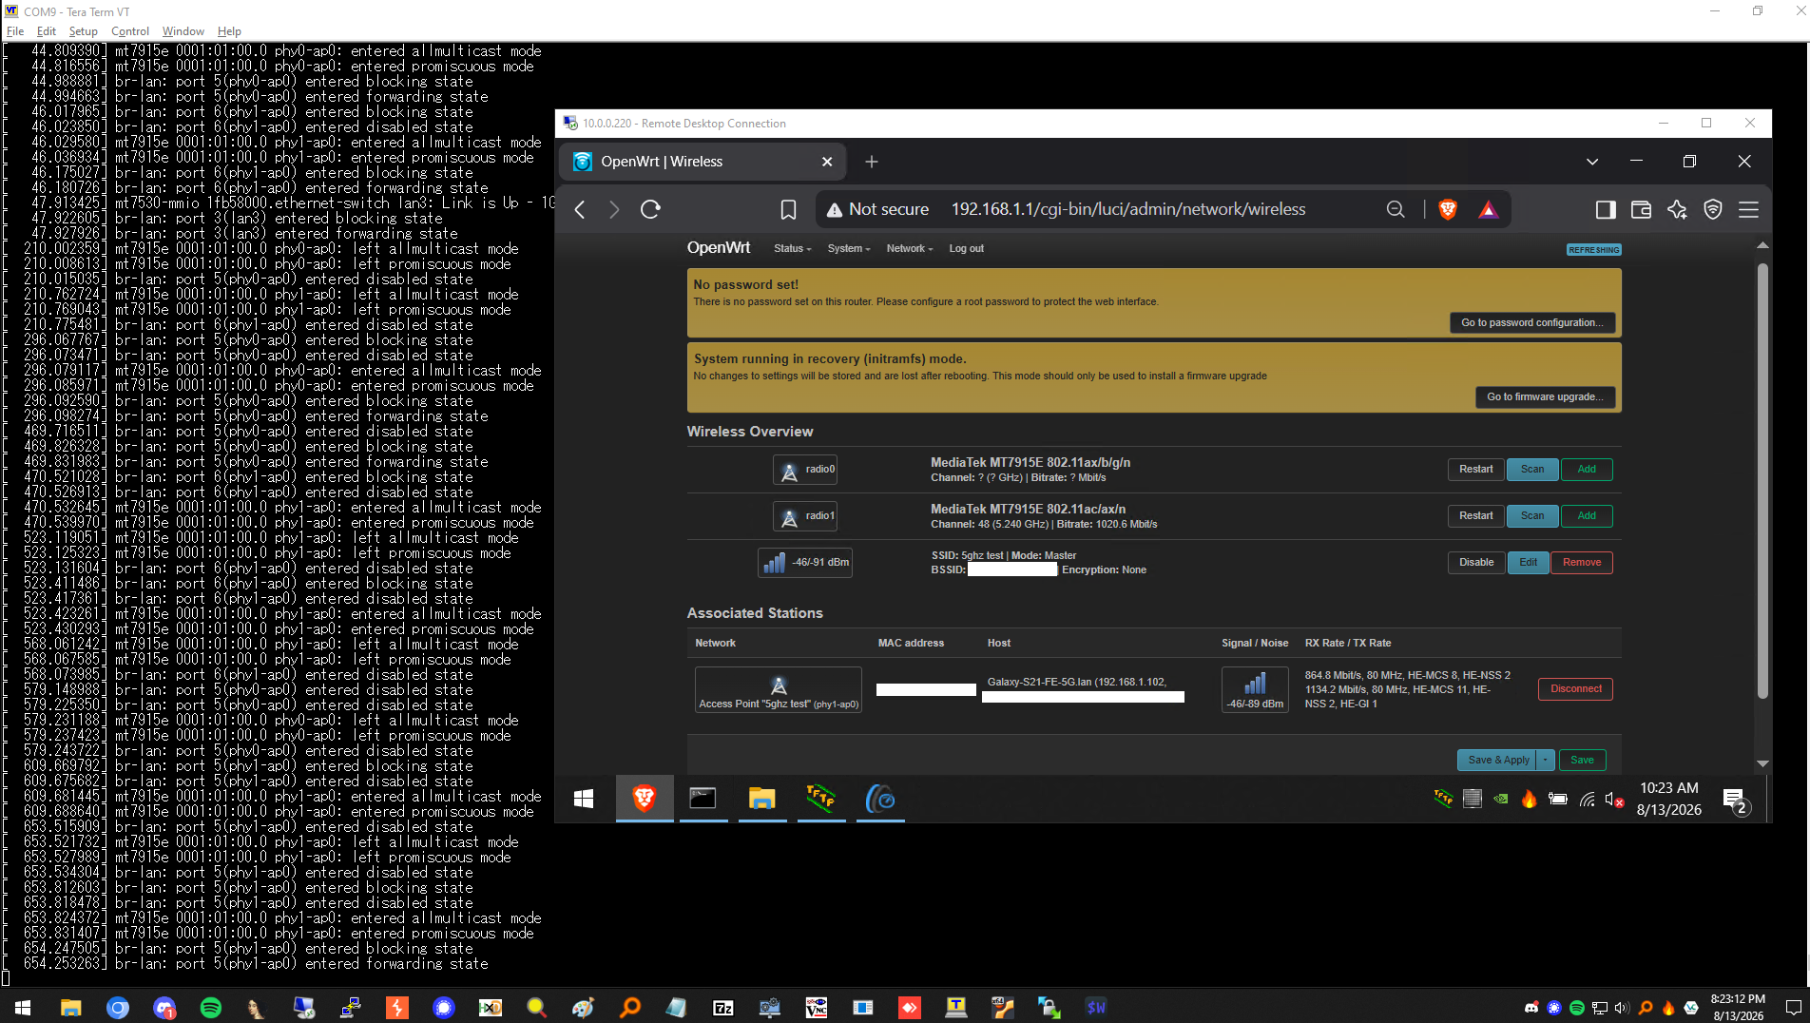Click the OpenWrt page scrollbar
Image resolution: width=1810 pixels, height=1023 pixels.
click(x=1762, y=480)
